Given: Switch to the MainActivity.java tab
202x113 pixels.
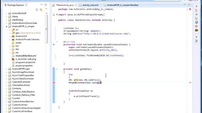Looking at the screenshot, I should 65,5.
